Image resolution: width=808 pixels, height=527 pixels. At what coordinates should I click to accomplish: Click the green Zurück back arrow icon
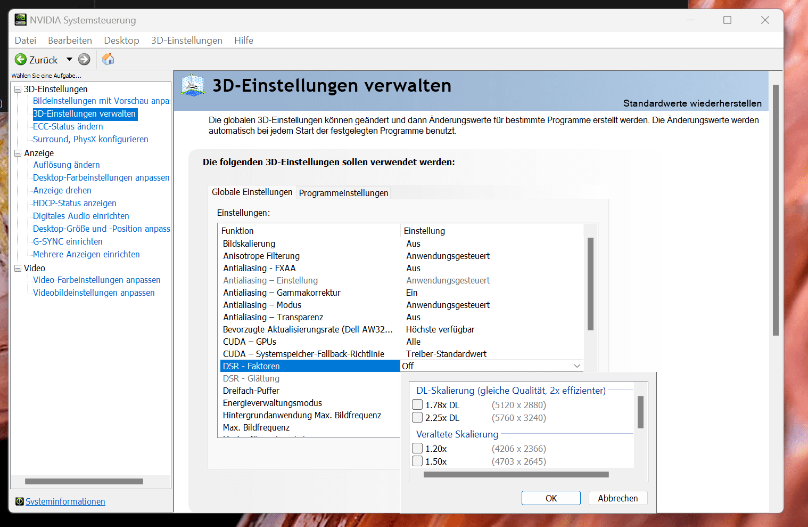pos(21,60)
